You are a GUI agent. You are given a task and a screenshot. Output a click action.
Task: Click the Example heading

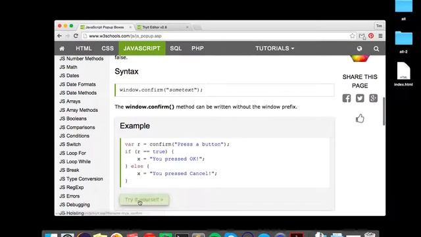coord(135,126)
